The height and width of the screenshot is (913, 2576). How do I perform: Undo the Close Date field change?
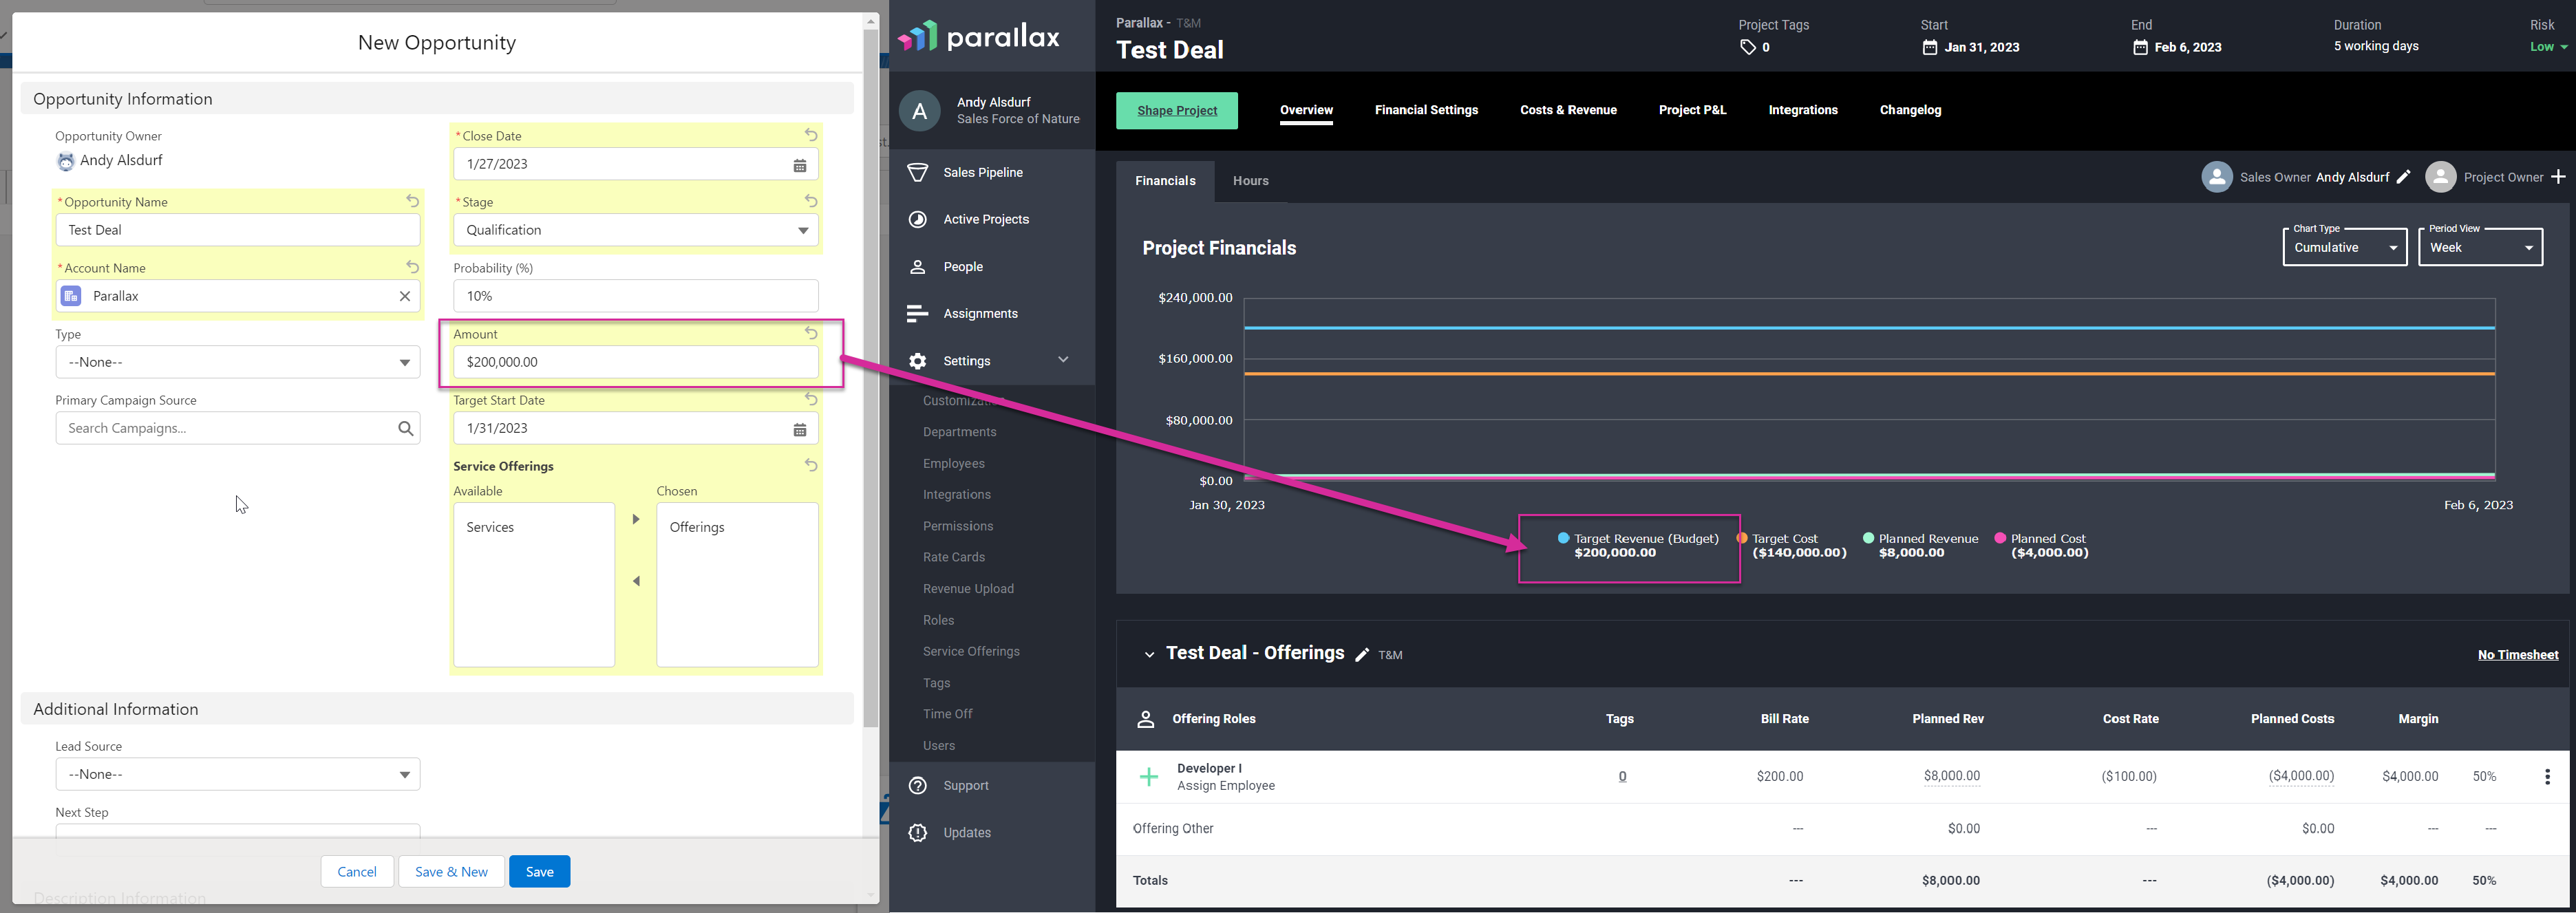tap(811, 135)
